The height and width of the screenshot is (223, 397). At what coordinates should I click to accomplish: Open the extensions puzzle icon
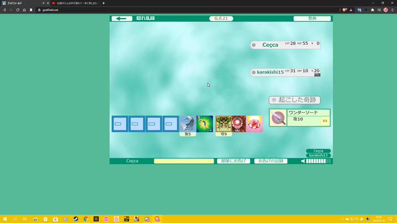click(x=372, y=10)
